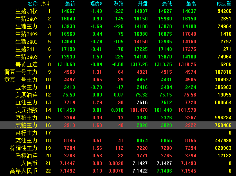Select the 美元指数 row name
Screen dimensions: 236x176
27,110
